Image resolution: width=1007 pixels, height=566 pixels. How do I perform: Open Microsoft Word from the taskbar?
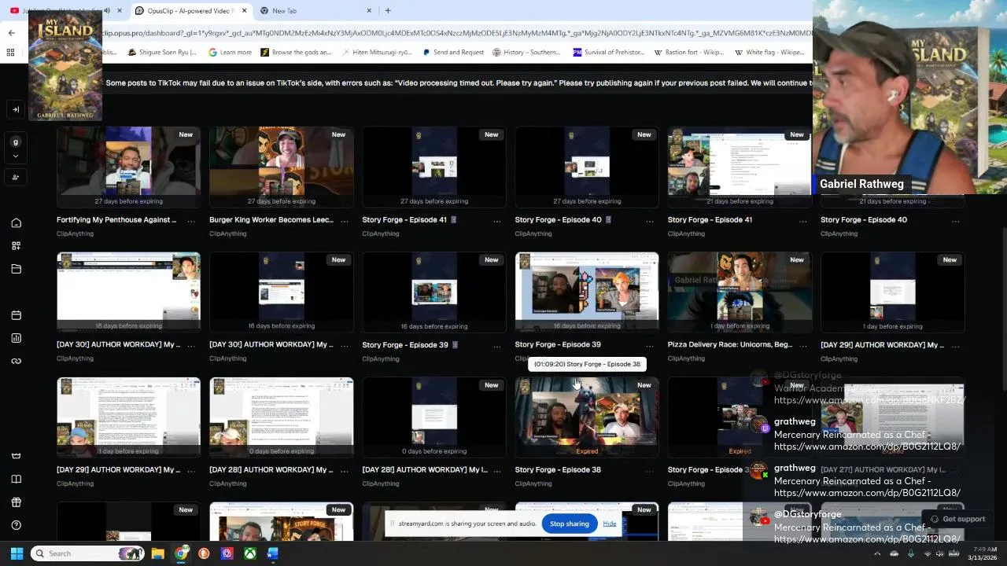pyautogui.click(x=272, y=553)
